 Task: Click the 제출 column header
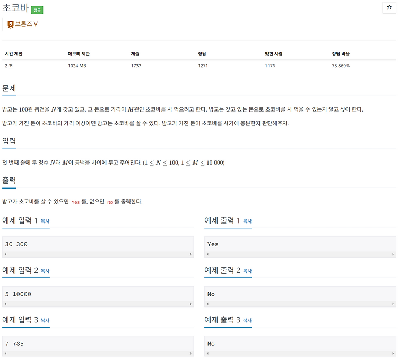click(135, 54)
